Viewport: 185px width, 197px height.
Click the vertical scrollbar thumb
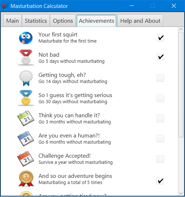[x=181, y=85]
